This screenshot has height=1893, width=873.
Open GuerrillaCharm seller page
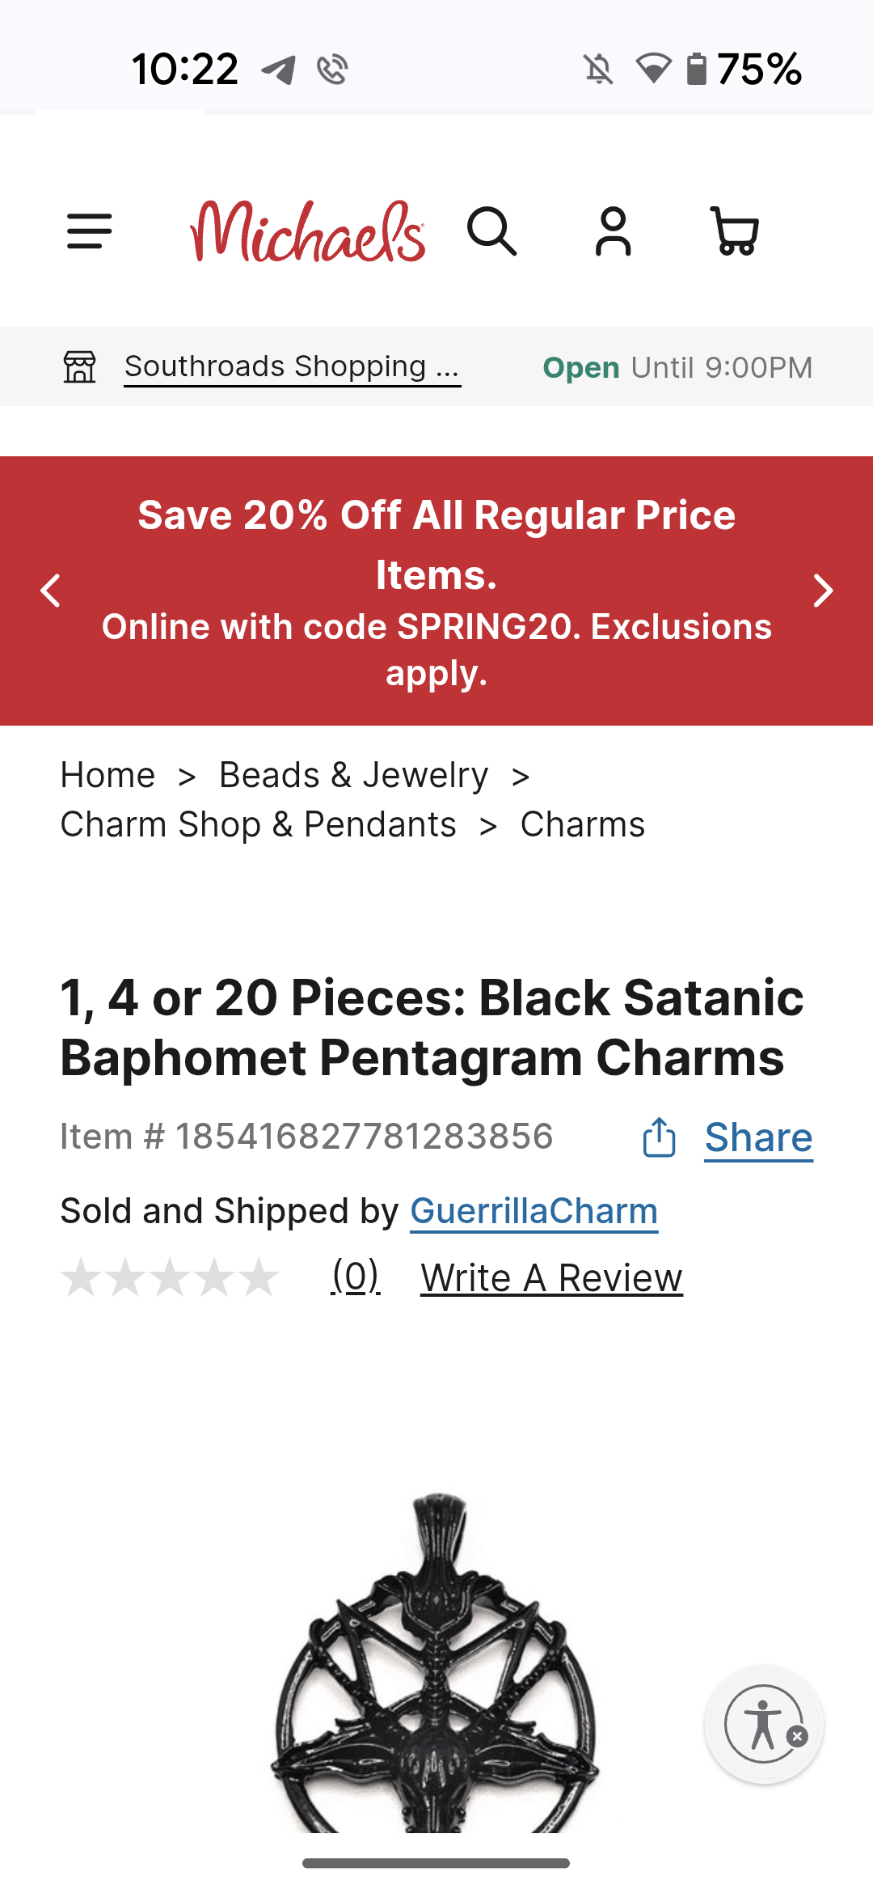533,1211
